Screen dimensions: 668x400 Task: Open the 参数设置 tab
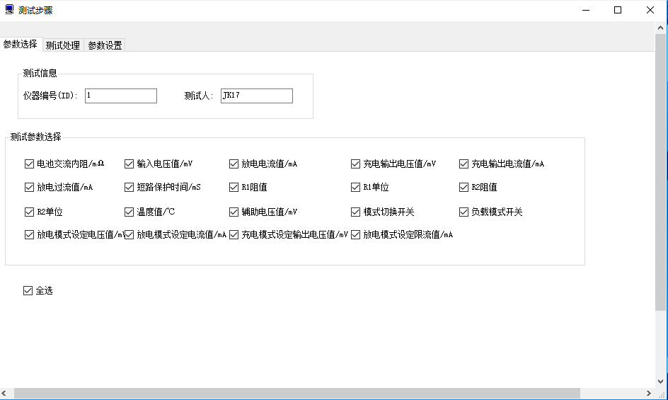pyautogui.click(x=105, y=45)
